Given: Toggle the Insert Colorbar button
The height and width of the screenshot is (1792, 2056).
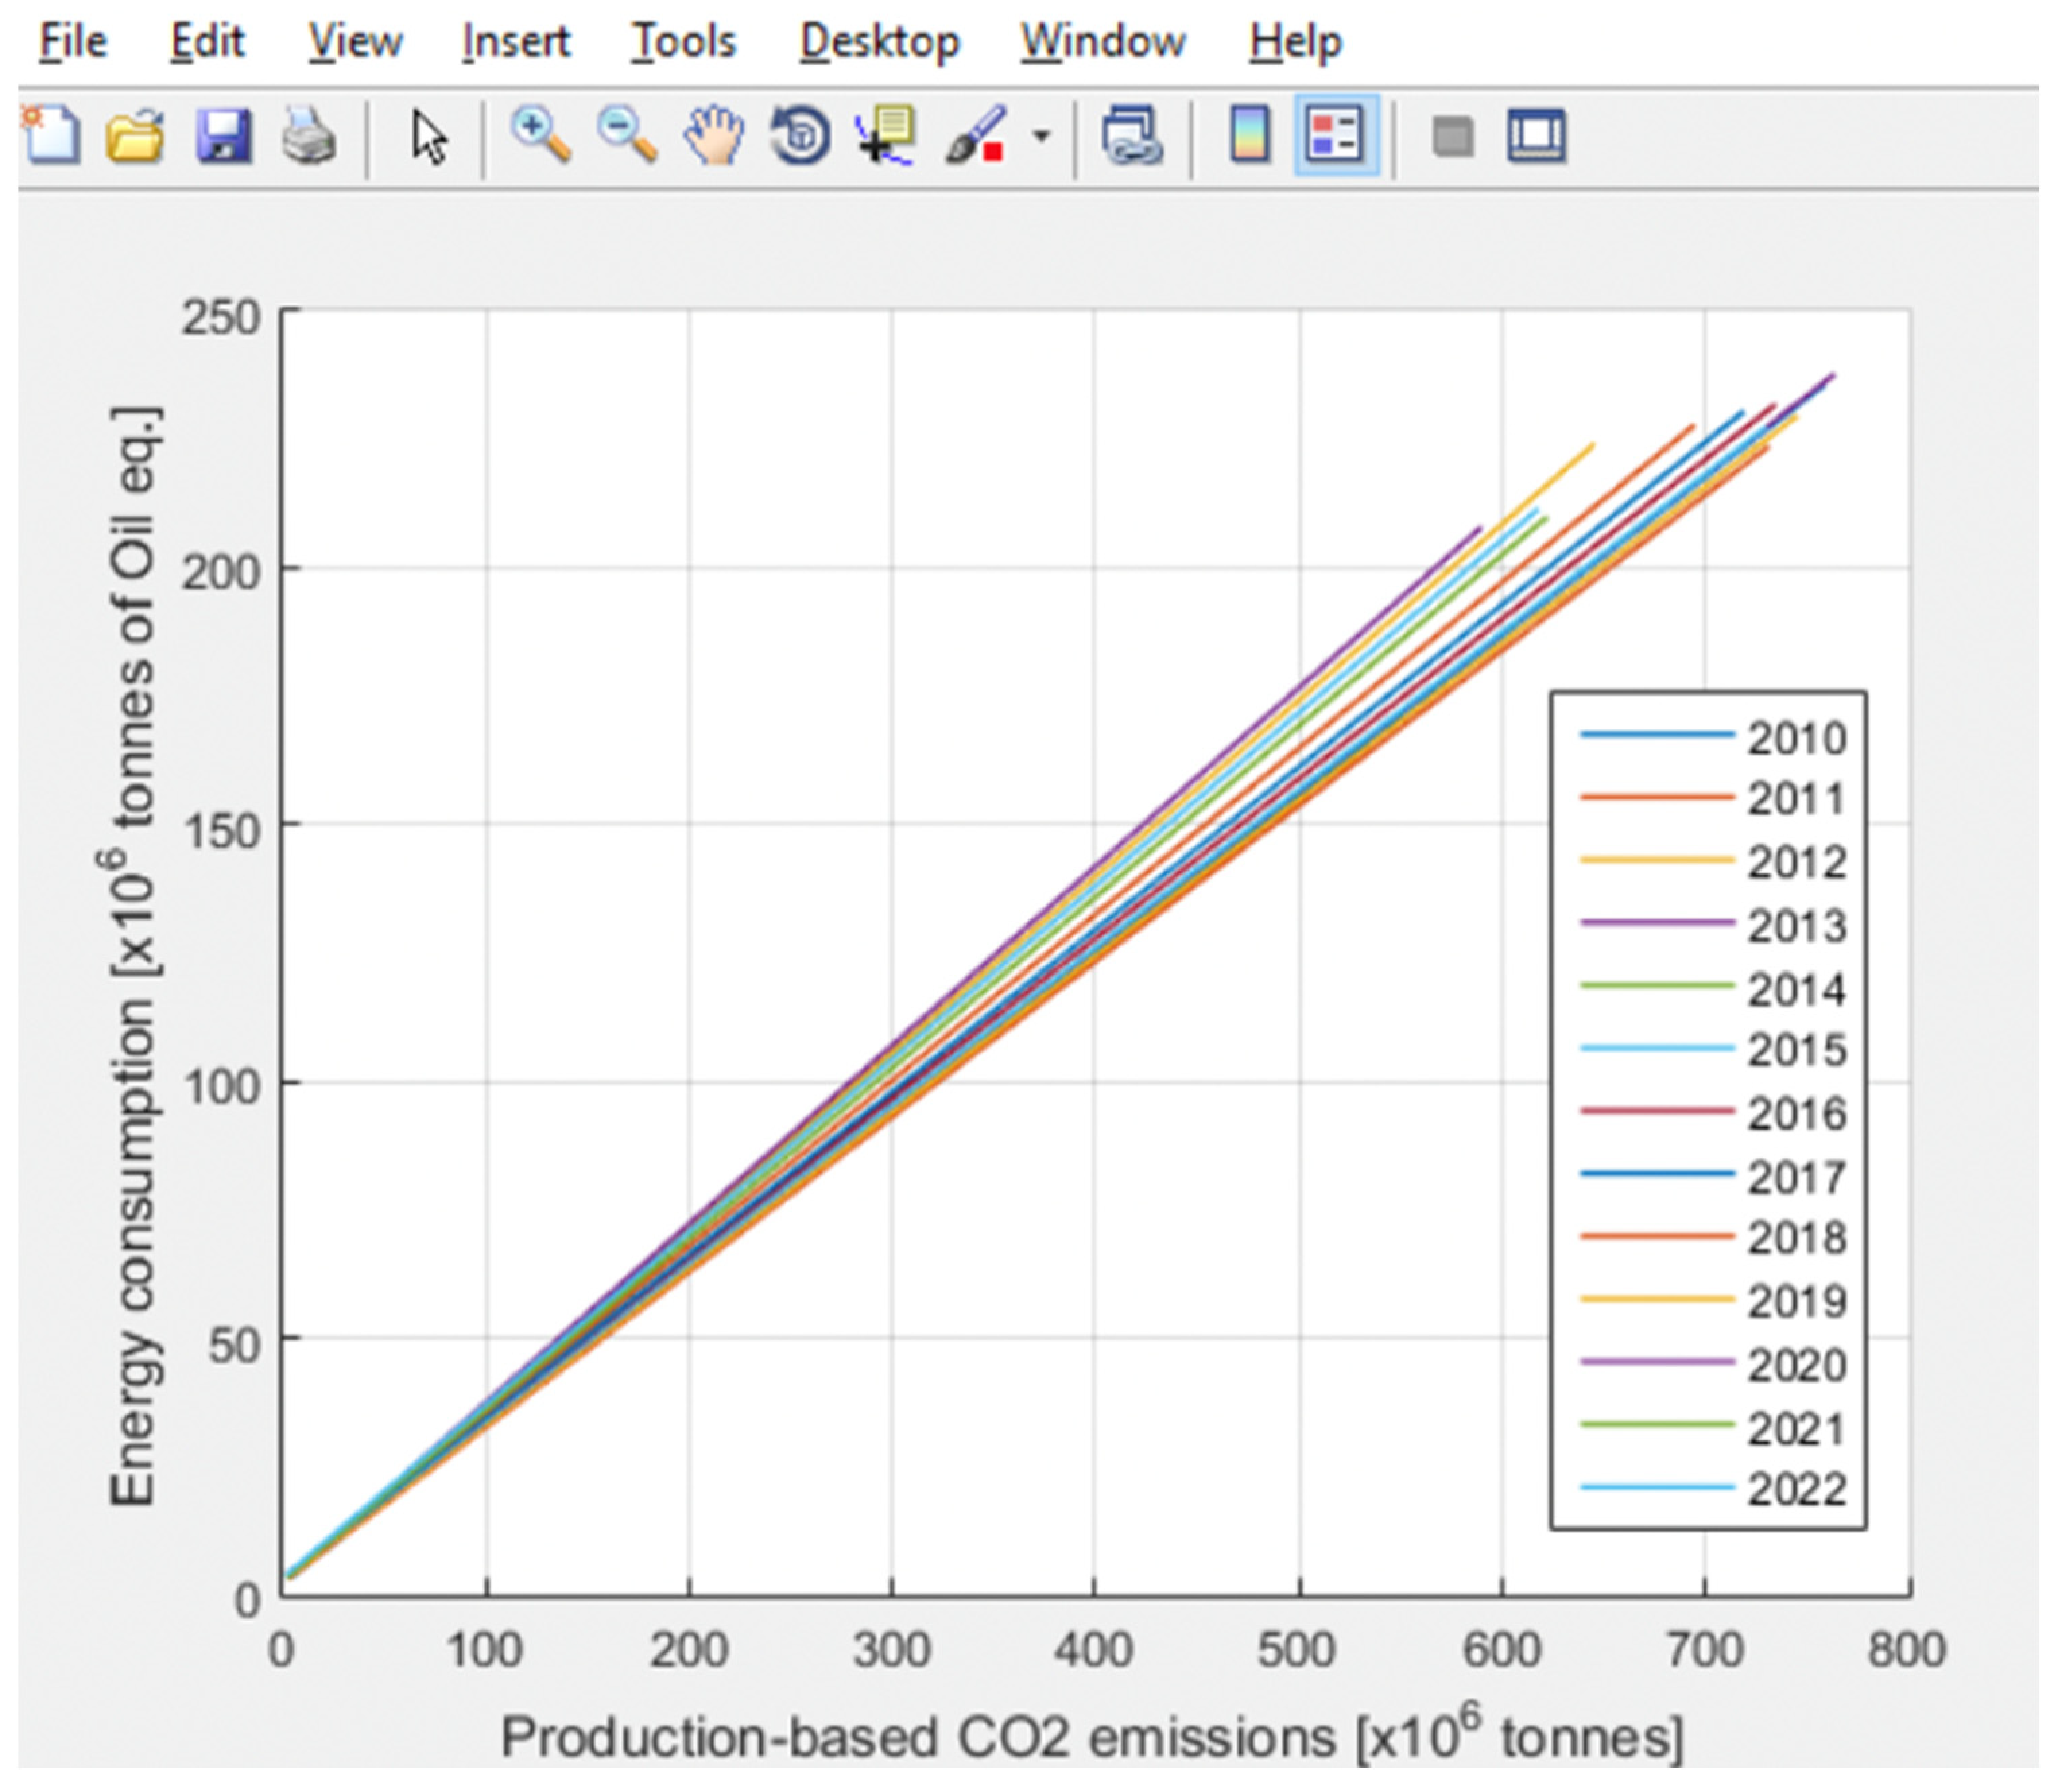Looking at the screenshot, I should click(1250, 135).
